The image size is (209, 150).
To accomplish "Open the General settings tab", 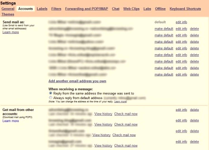I will coord(8,9).
